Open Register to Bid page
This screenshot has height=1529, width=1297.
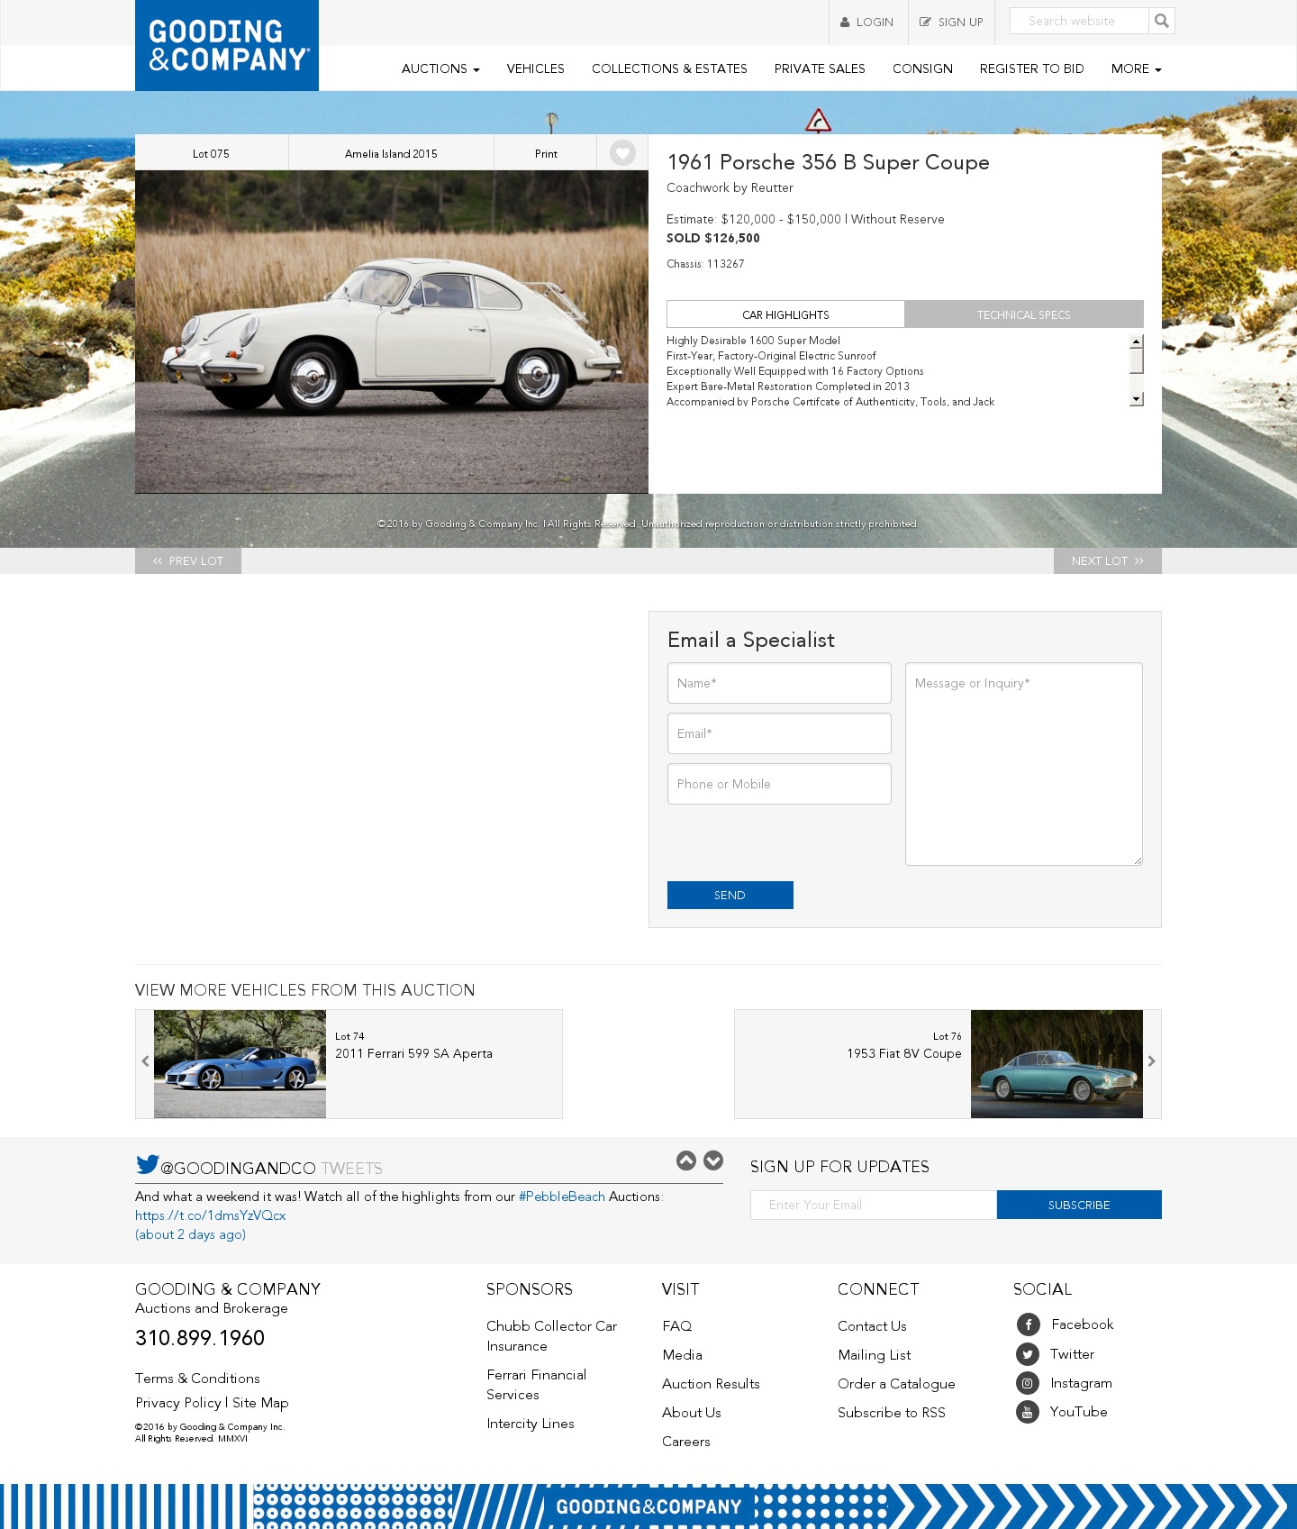click(1031, 68)
